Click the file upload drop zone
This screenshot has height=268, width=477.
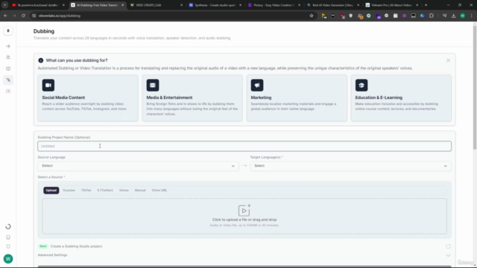coord(244,216)
